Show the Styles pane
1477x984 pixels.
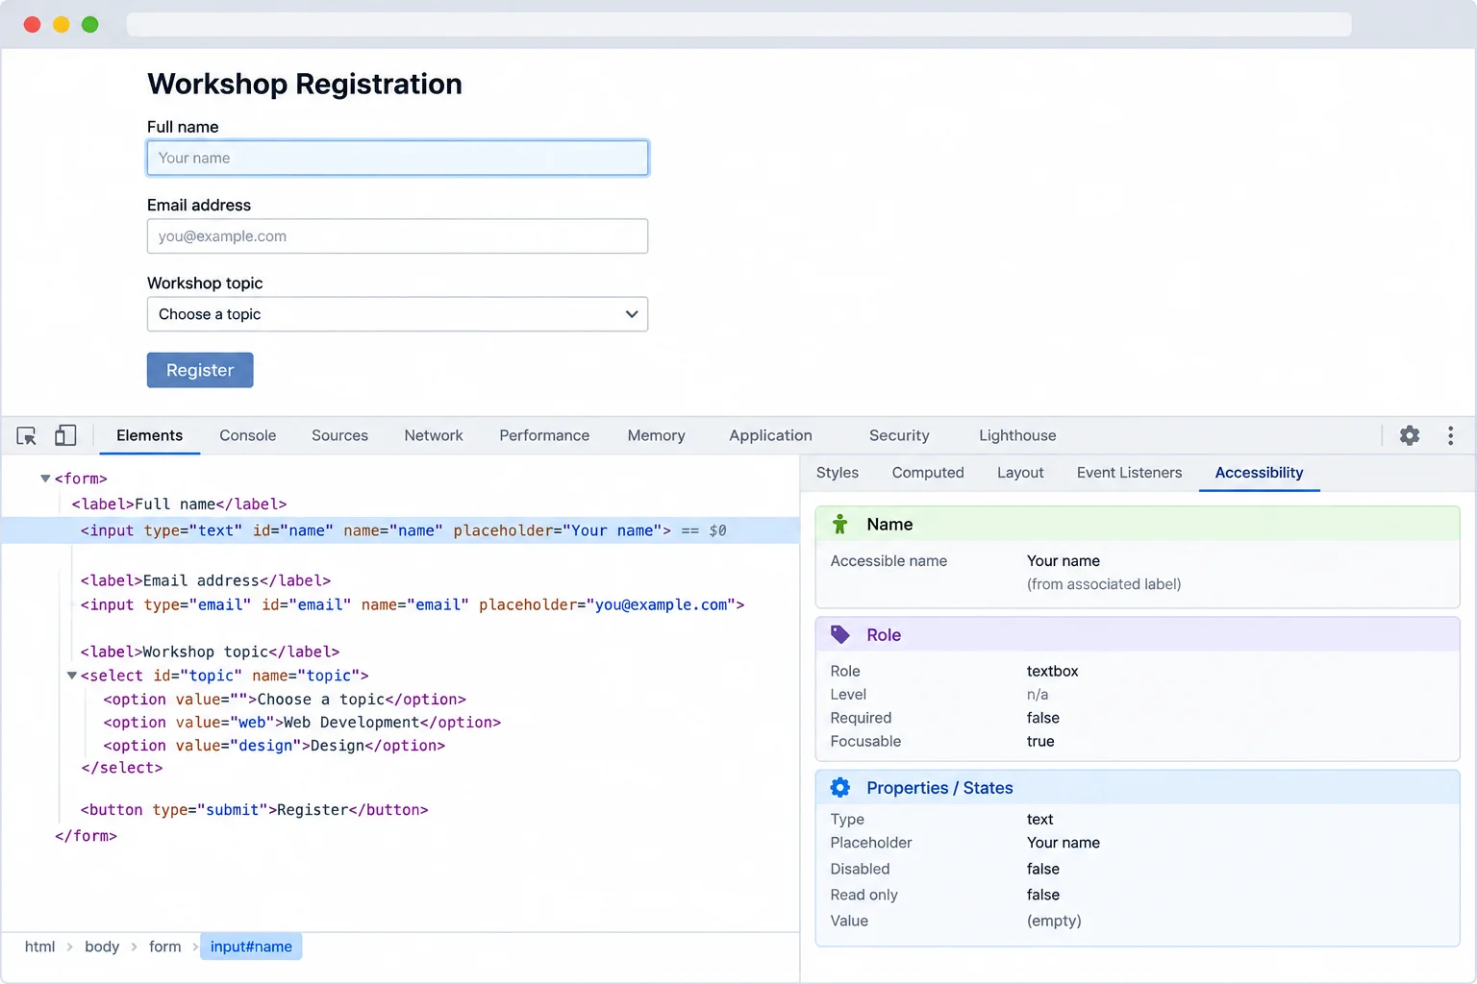pos(838,473)
